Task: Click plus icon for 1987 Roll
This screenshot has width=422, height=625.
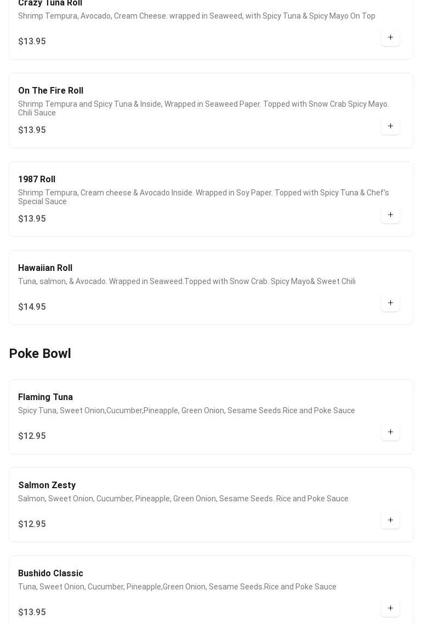Action: (x=390, y=215)
